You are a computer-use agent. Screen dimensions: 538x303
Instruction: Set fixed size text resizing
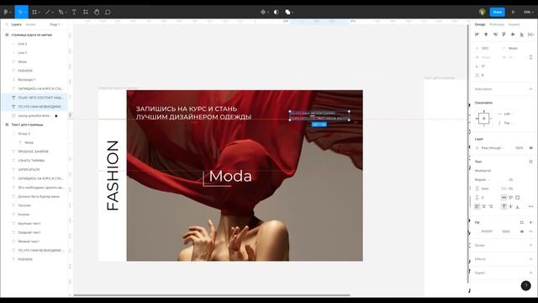pos(518,198)
